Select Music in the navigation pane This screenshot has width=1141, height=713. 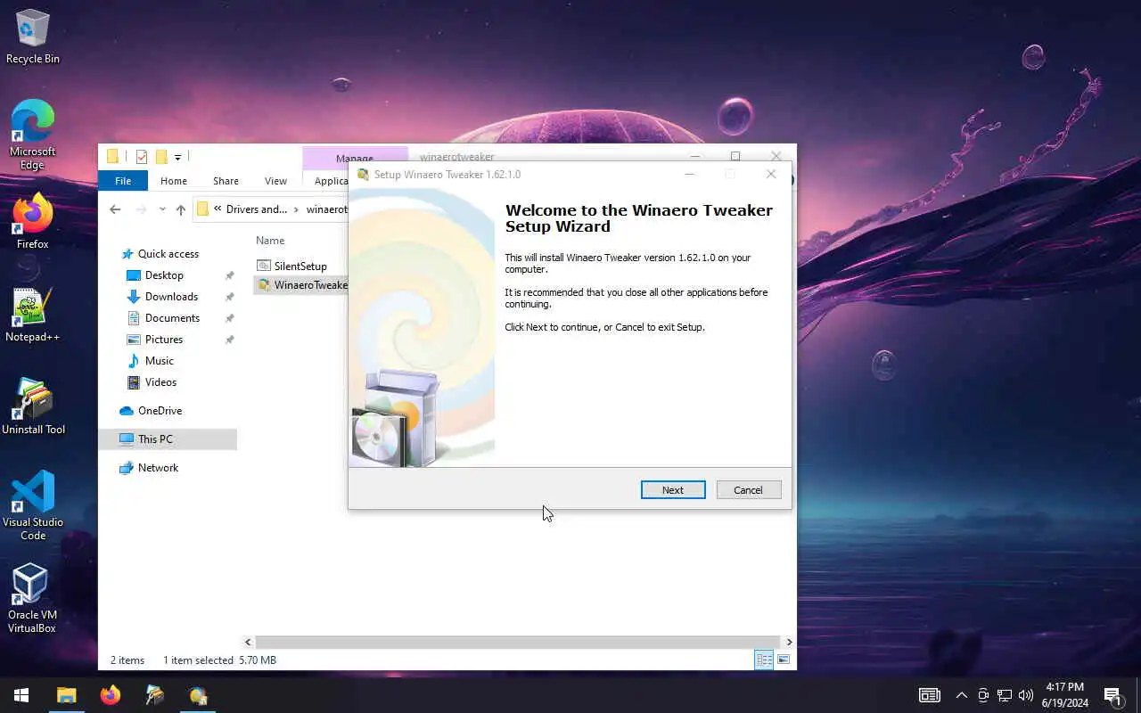pyautogui.click(x=160, y=361)
